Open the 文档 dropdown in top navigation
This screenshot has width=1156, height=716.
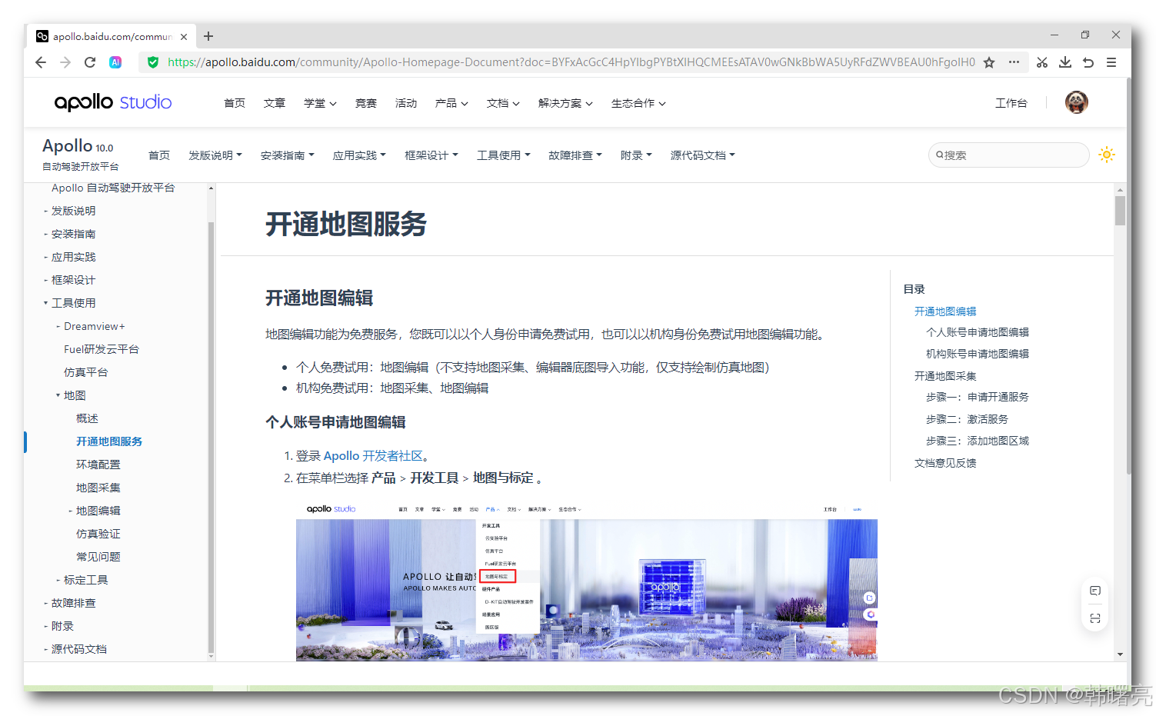pos(503,103)
